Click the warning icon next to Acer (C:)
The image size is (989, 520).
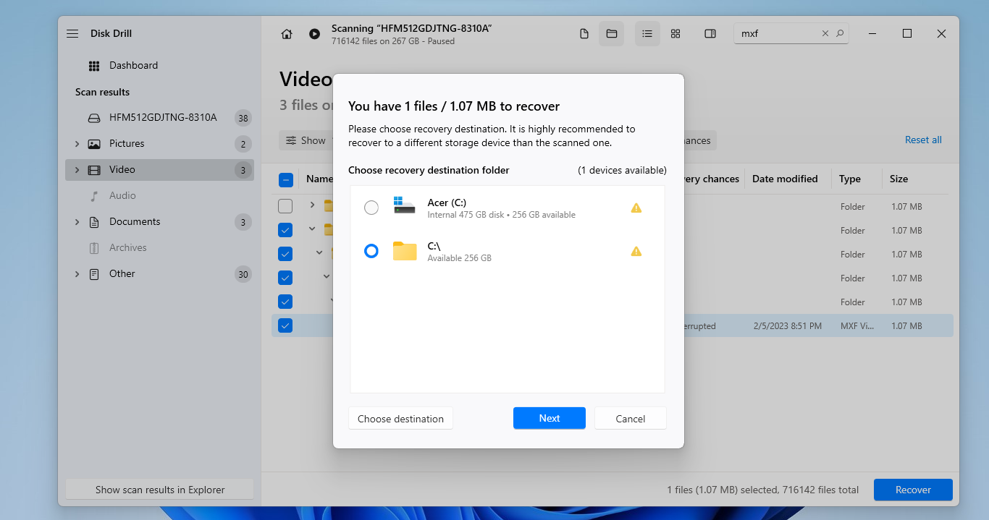pos(636,208)
